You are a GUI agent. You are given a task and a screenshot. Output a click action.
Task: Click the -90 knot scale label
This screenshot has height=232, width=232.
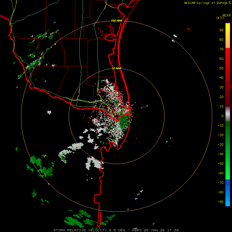pos(220,202)
